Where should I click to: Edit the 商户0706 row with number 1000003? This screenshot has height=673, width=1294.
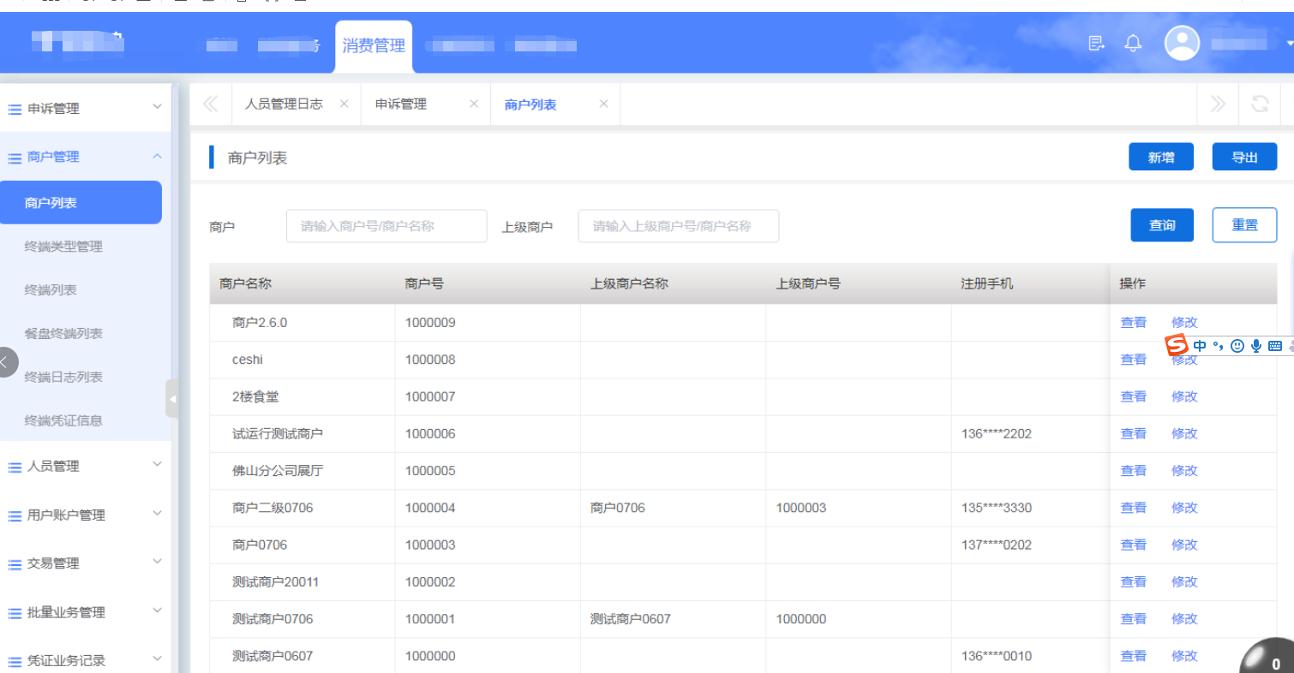(x=1184, y=545)
